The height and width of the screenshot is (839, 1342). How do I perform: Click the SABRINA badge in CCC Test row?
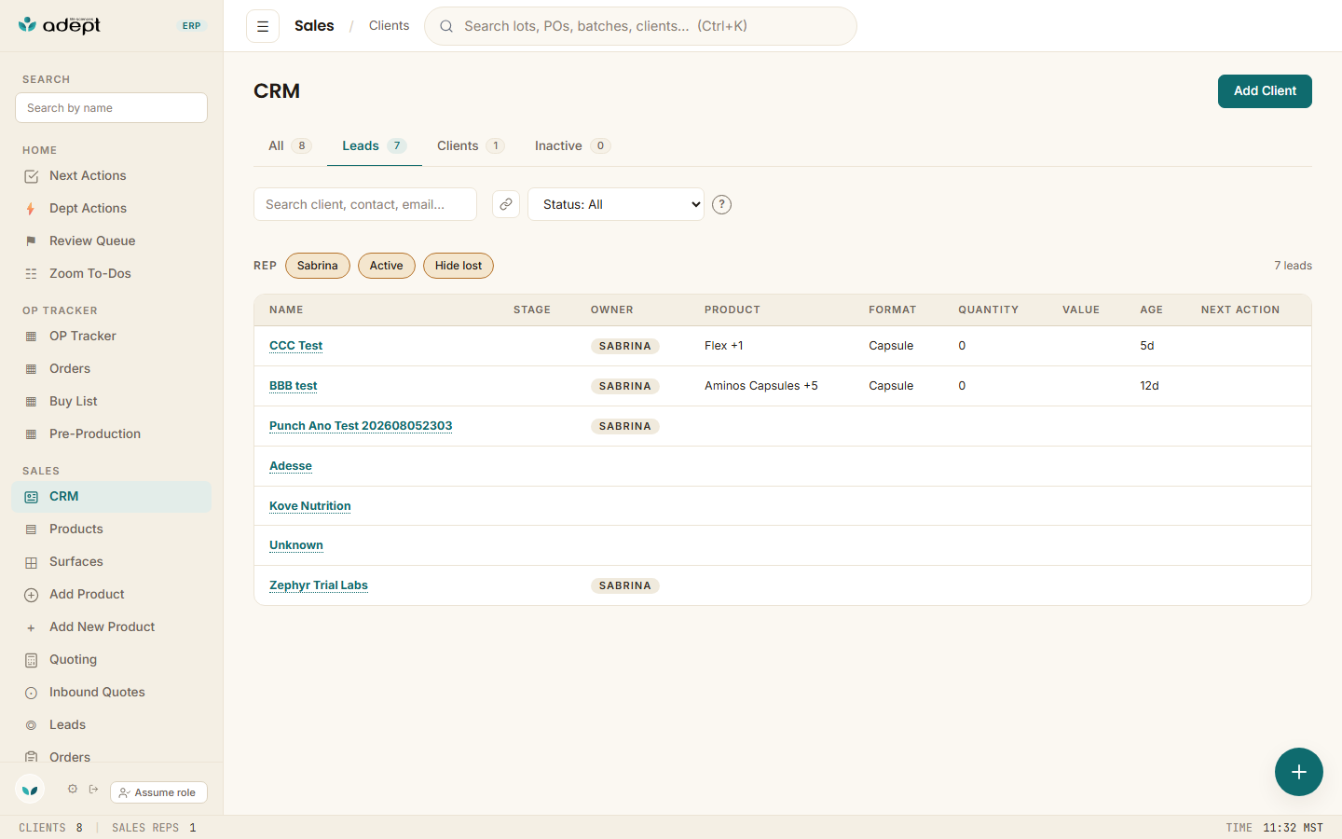625,346
